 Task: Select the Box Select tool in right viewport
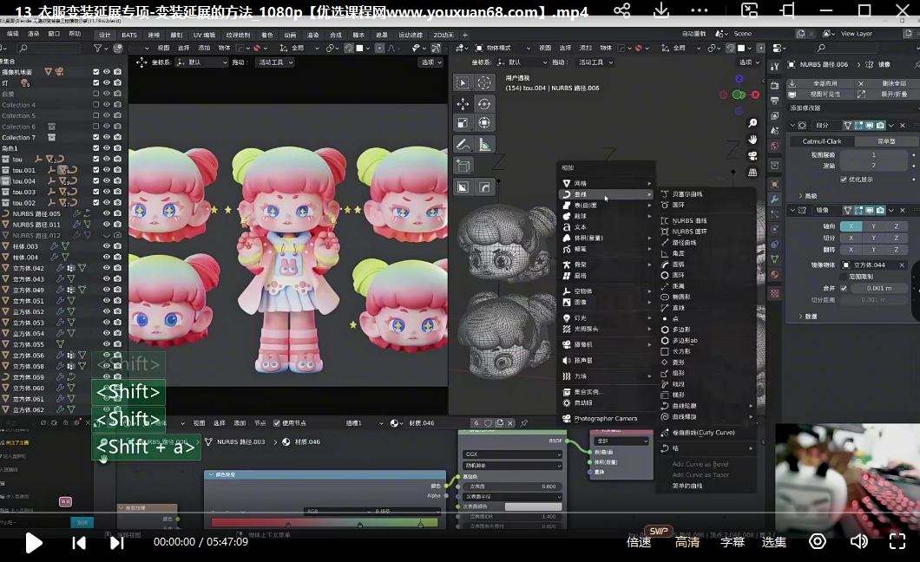click(463, 82)
